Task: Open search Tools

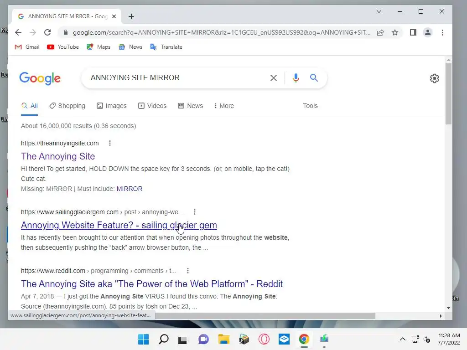Action: pos(310,106)
